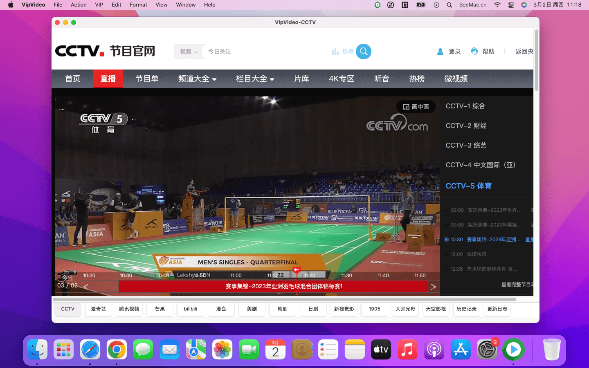Click the 热榜 bar chart icon

pyautogui.click(x=335, y=52)
